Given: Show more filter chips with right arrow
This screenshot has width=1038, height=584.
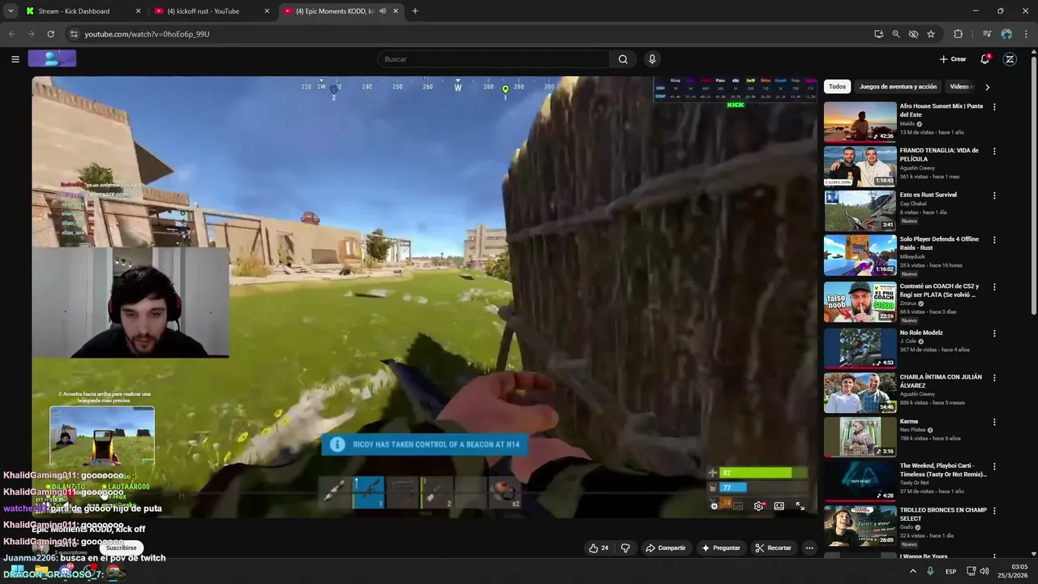Looking at the screenshot, I should (987, 87).
